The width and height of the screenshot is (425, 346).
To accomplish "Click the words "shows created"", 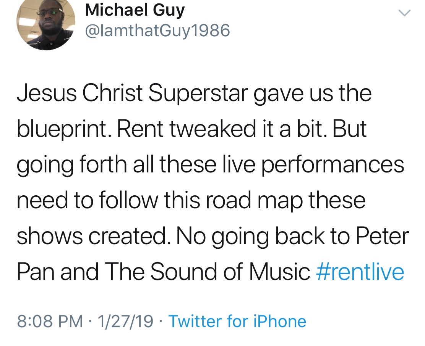I will 91,236.
